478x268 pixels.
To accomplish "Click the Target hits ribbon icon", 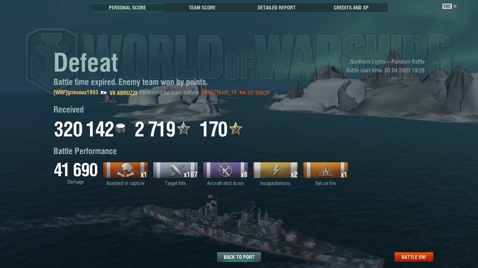I will click(x=175, y=170).
